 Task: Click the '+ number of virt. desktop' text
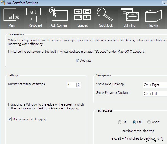137,131
